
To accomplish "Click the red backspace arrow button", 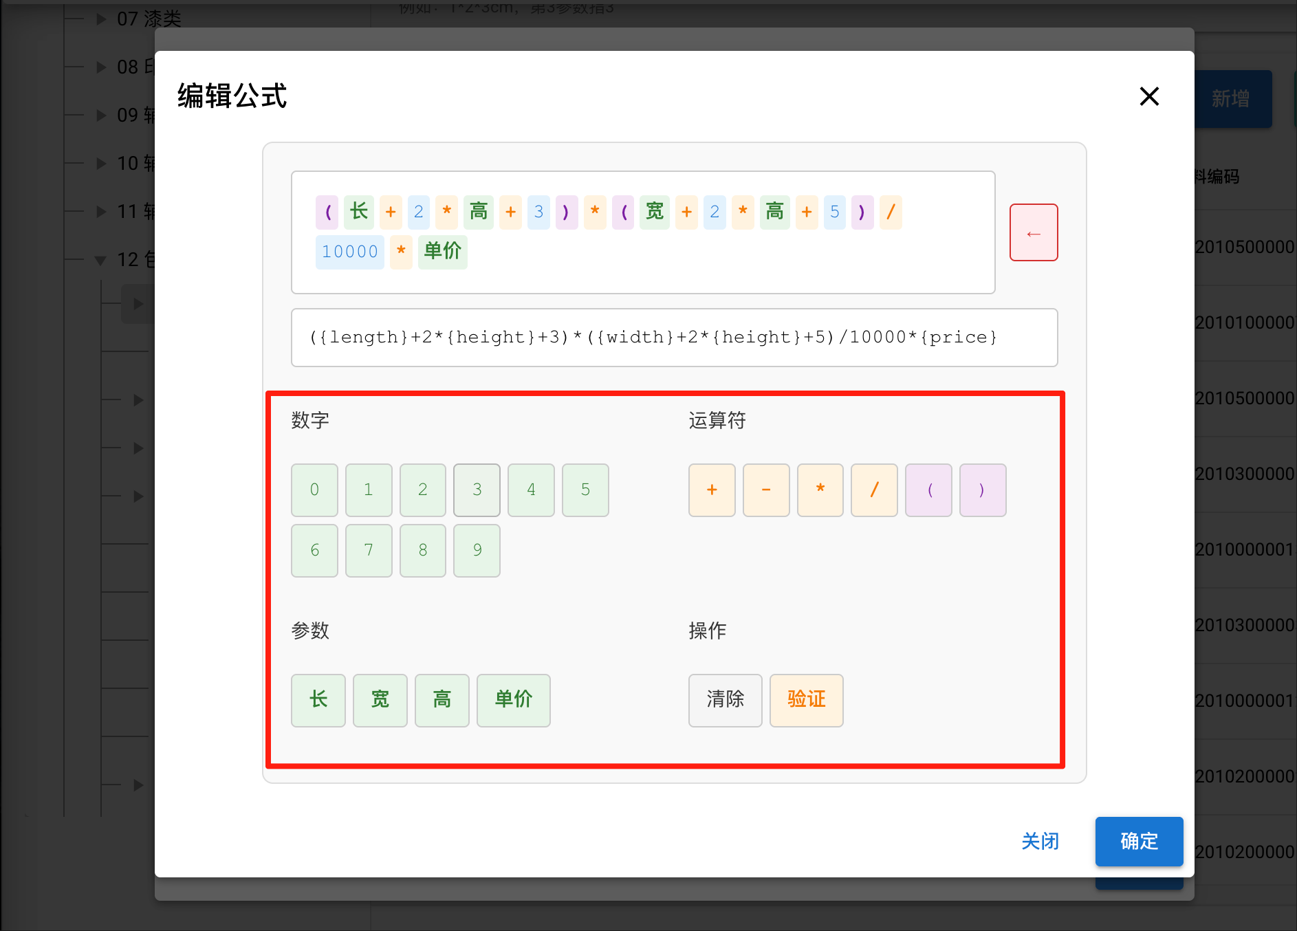I will 1033,232.
